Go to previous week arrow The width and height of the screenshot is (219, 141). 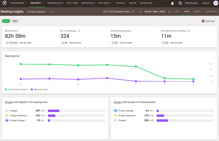coord(140,12)
